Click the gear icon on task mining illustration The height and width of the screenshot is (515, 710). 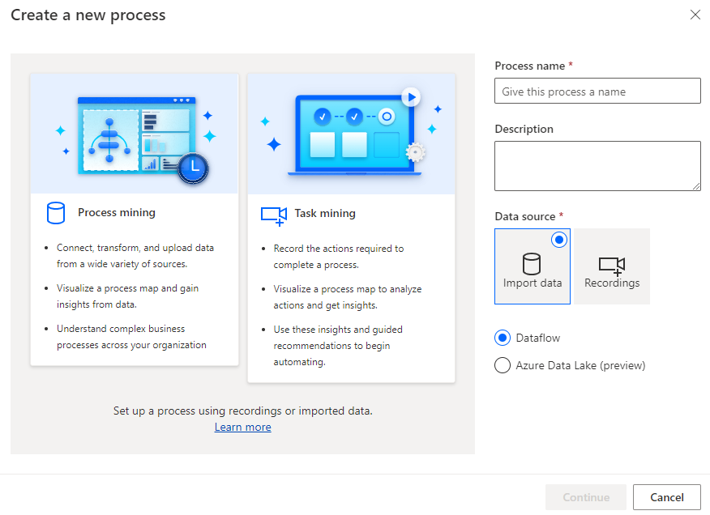[x=415, y=152]
